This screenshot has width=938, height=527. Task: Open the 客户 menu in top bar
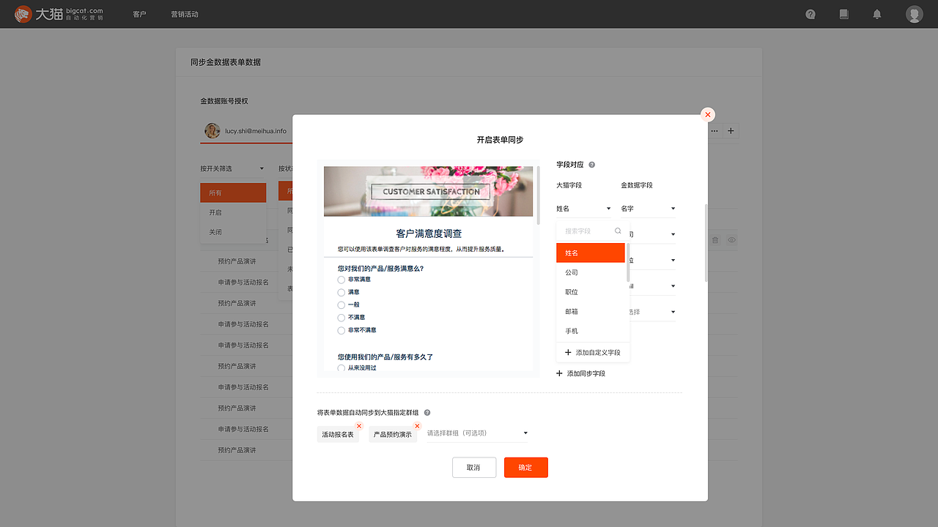[x=140, y=14]
